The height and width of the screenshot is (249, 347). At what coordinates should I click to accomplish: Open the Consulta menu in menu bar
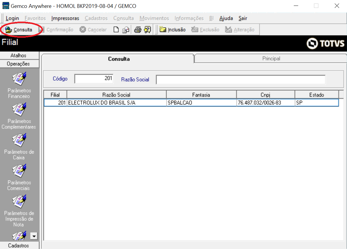[123, 18]
